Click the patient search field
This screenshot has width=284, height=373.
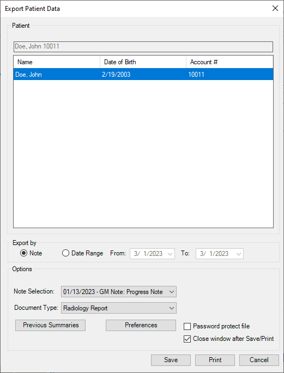[143, 47]
